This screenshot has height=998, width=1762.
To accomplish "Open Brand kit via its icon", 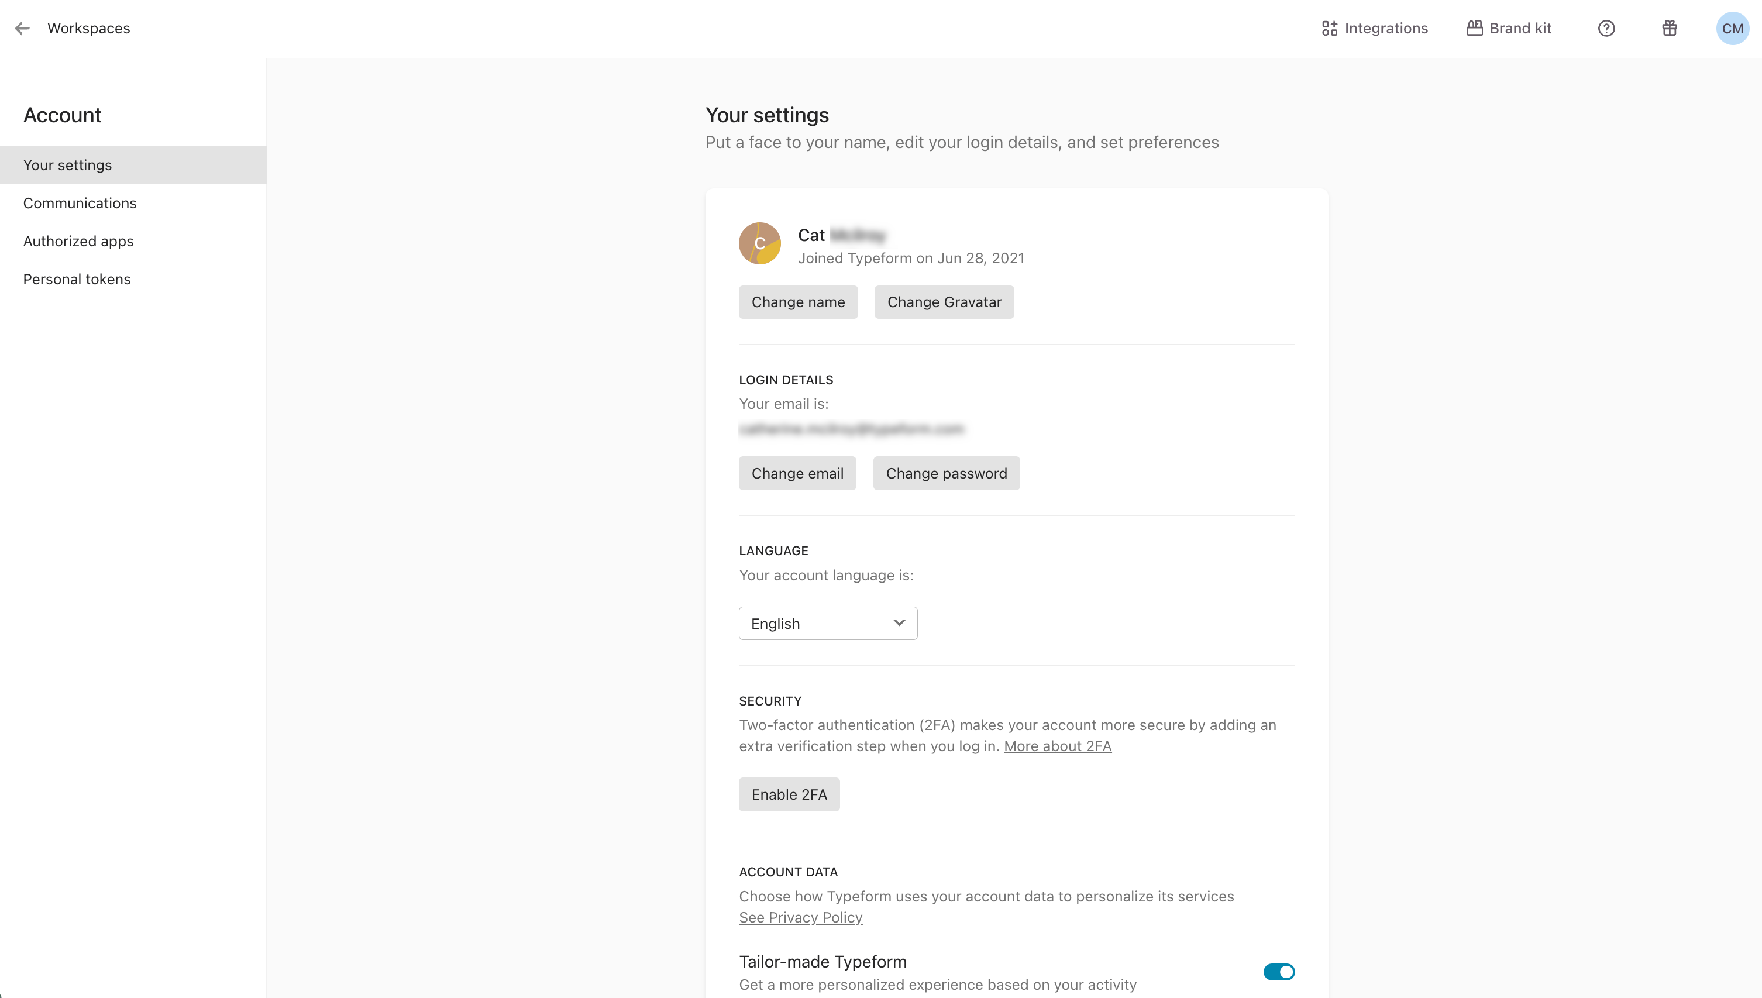I will point(1474,28).
